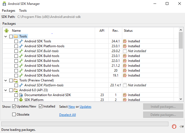Click wrench icon of Platform-tools 23.1 rc1

[x=21, y=85]
